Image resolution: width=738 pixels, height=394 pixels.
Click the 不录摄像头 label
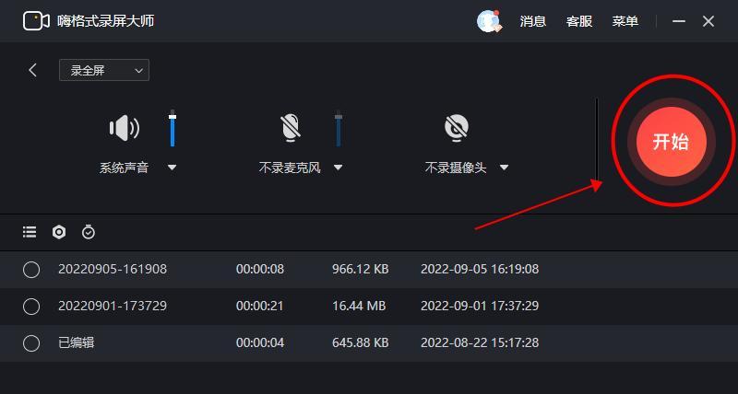456,168
